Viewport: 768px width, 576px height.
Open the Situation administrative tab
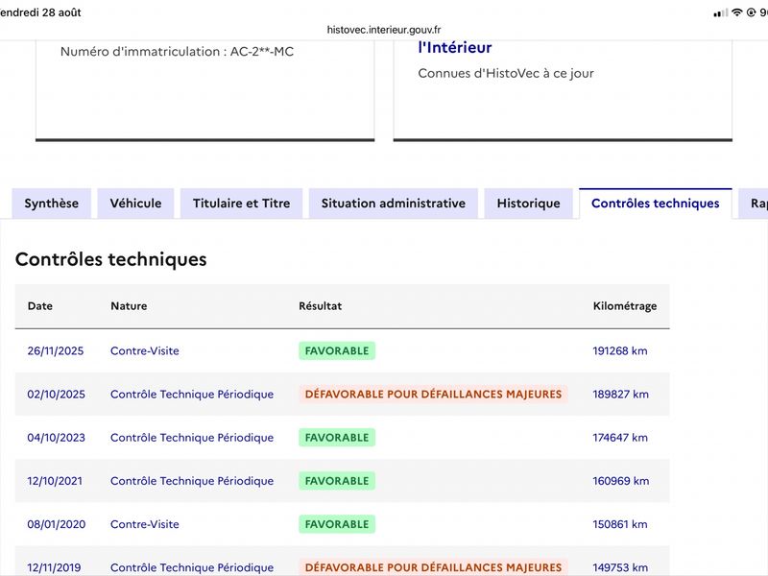pyautogui.click(x=394, y=204)
